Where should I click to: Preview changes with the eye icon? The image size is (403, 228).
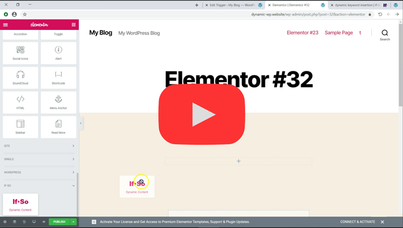point(44,222)
